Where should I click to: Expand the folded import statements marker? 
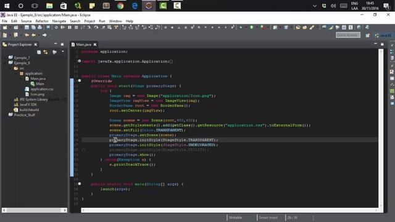coord(80,61)
